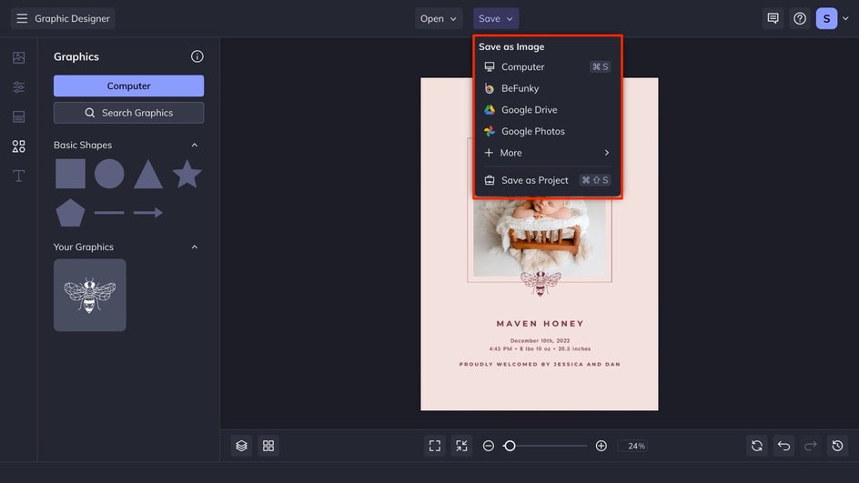The height and width of the screenshot is (483, 859).
Task: Show the Graphics info icon
Action: [197, 56]
